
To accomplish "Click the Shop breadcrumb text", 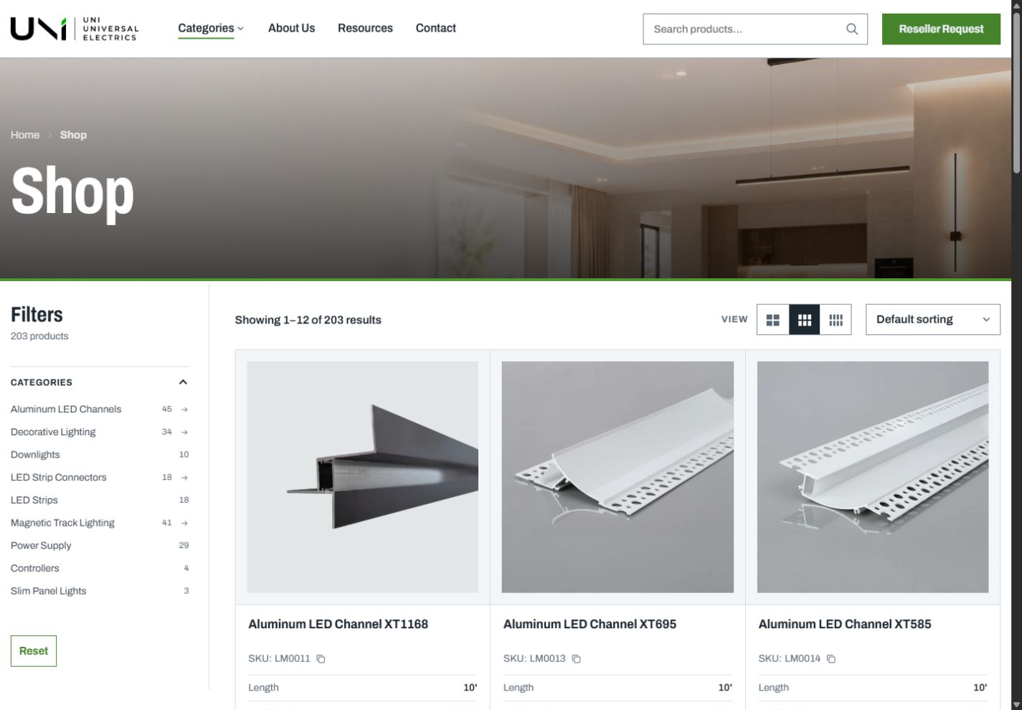I will 73,135.
